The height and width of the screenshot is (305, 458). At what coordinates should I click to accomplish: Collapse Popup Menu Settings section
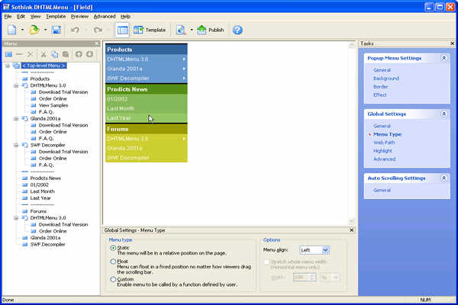pyautogui.click(x=443, y=58)
